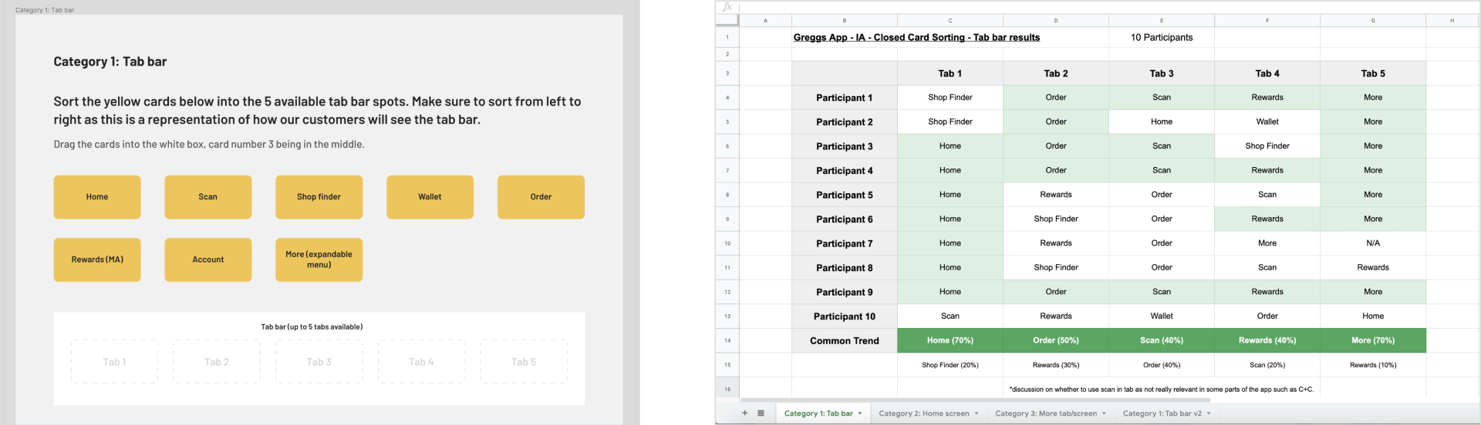Screen dimensions: 1481x425
Task: Click the Rewards (MA) card
Action: pos(97,259)
